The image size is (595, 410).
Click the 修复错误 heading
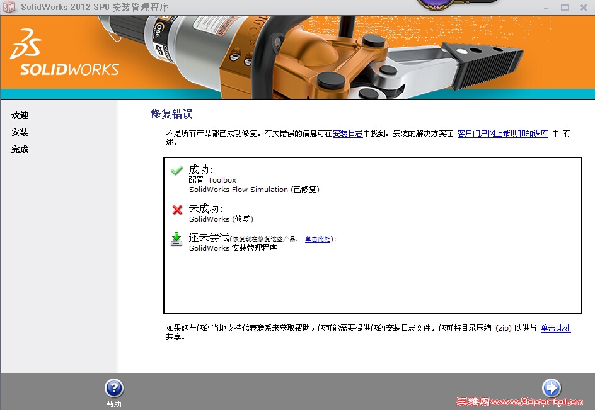pos(172,114)
